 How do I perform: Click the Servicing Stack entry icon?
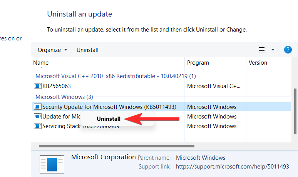click(x=38, y=126)
